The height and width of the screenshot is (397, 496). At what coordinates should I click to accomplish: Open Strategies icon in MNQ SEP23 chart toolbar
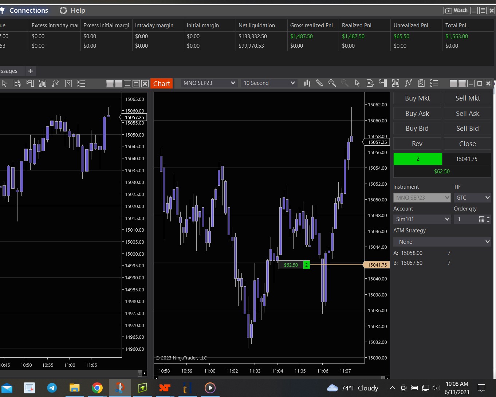(x=409, y=83)
